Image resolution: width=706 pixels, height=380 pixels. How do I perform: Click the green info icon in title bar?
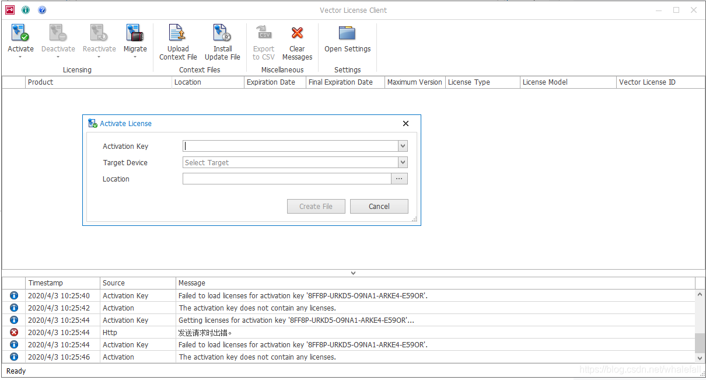26,10
